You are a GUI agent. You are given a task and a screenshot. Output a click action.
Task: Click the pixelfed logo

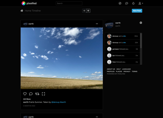[29, 3]
